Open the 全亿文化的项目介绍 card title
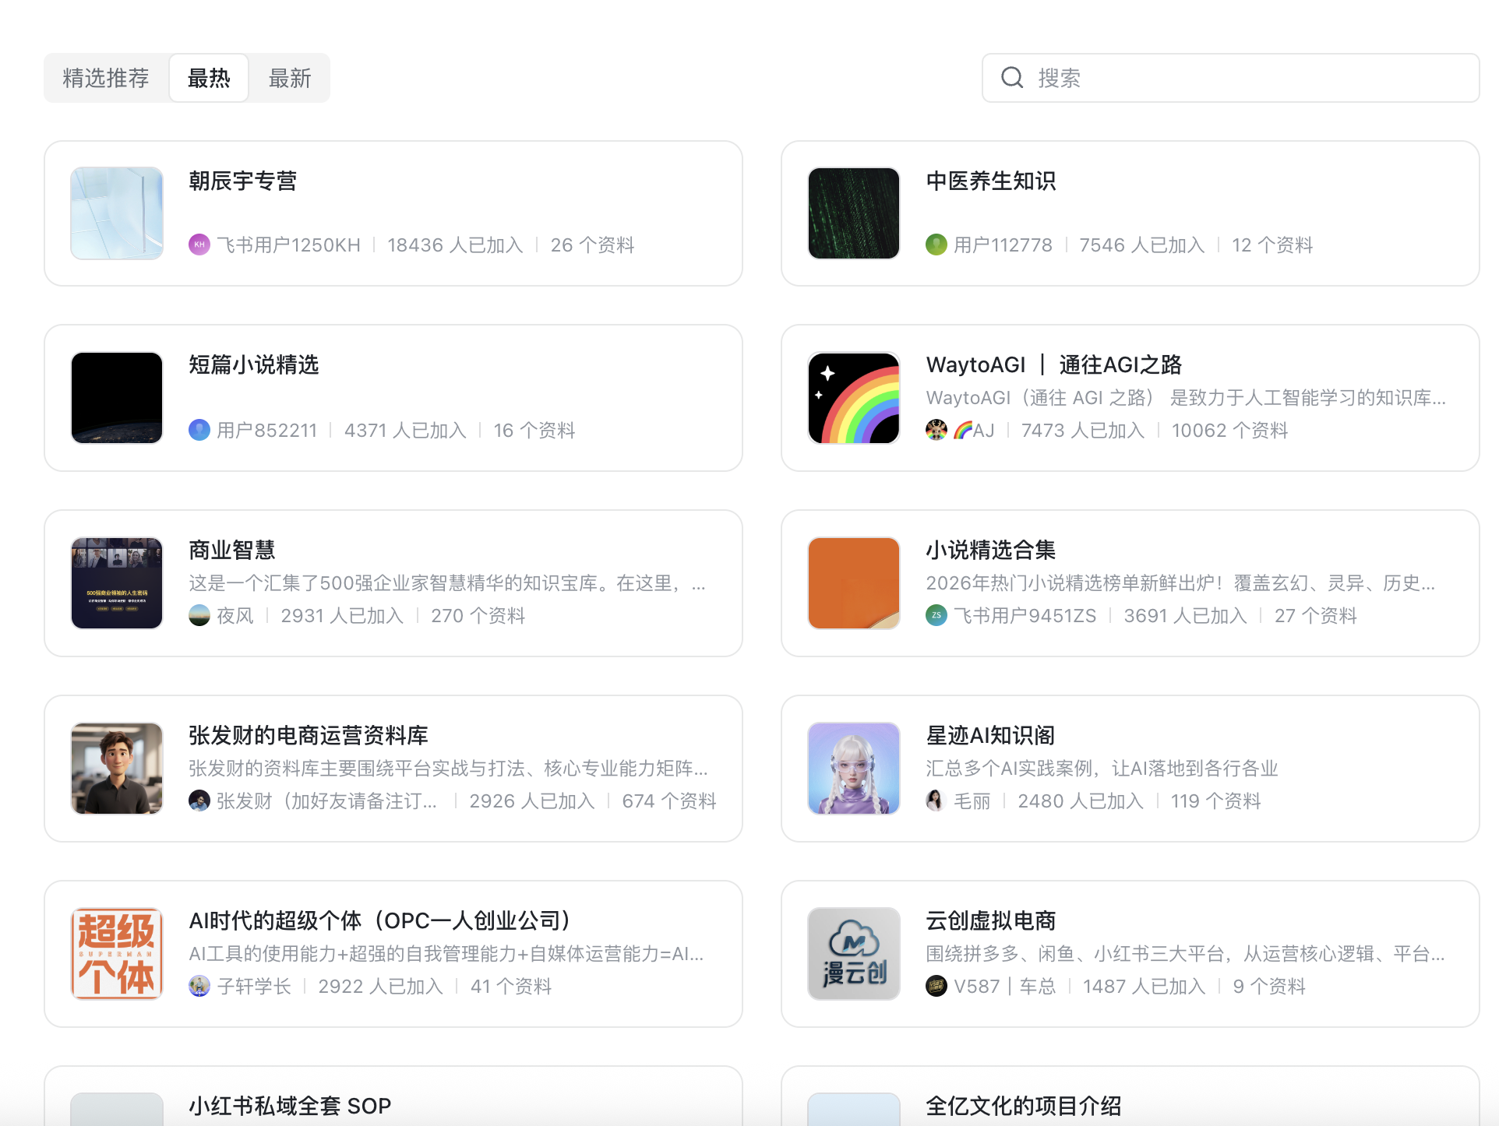 click(1023, 1106)
